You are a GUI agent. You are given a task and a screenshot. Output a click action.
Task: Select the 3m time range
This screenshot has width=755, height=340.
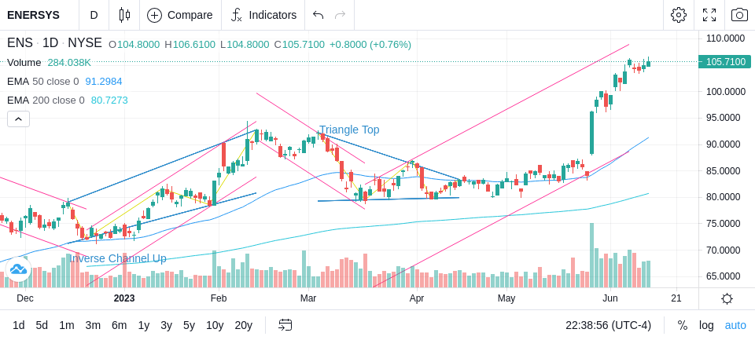[x=93, y=326]
